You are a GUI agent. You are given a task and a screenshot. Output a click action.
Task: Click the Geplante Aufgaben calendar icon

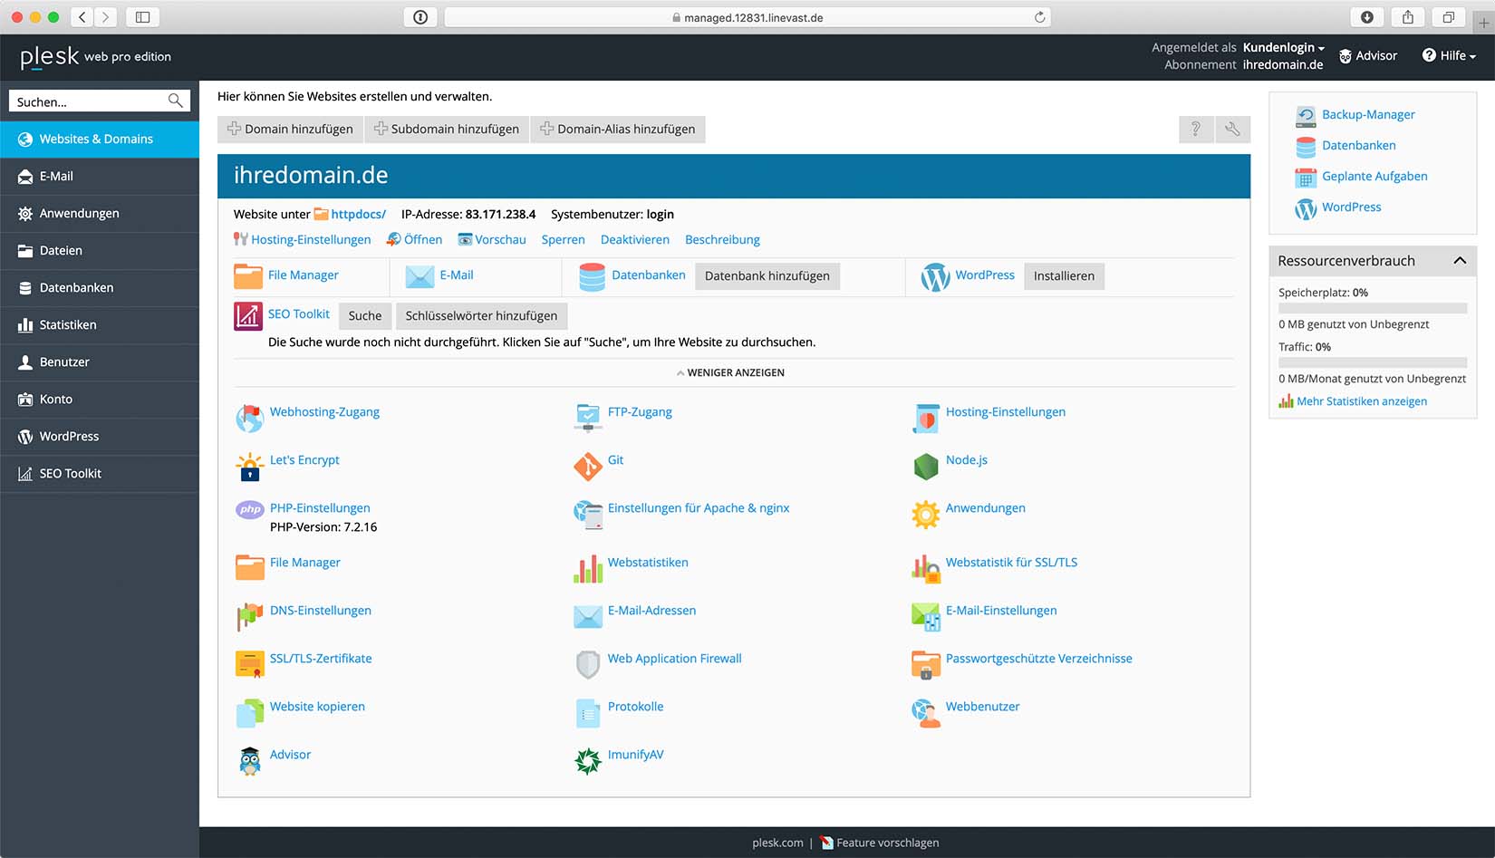[1306, 177]
